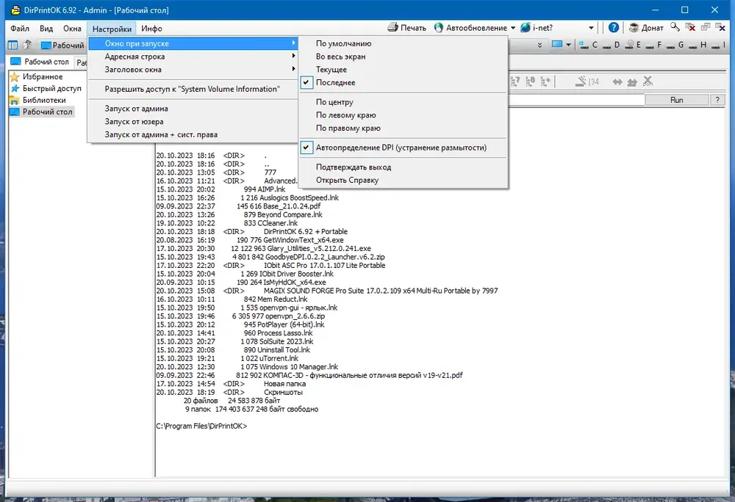
Task: Open the Автообновление dropdown arrow
Action: click(x=513, y=28)
